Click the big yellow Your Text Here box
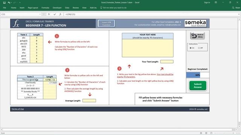Image resolution: width=241 pixels, height=135 pixels. [x=148, y=48]
